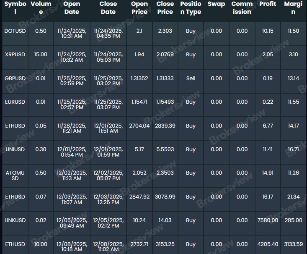This screenshot has height=254, width=307.
Task: Click open date 11/24/2025, 10:31 AM
Action: tap(72, 34)
